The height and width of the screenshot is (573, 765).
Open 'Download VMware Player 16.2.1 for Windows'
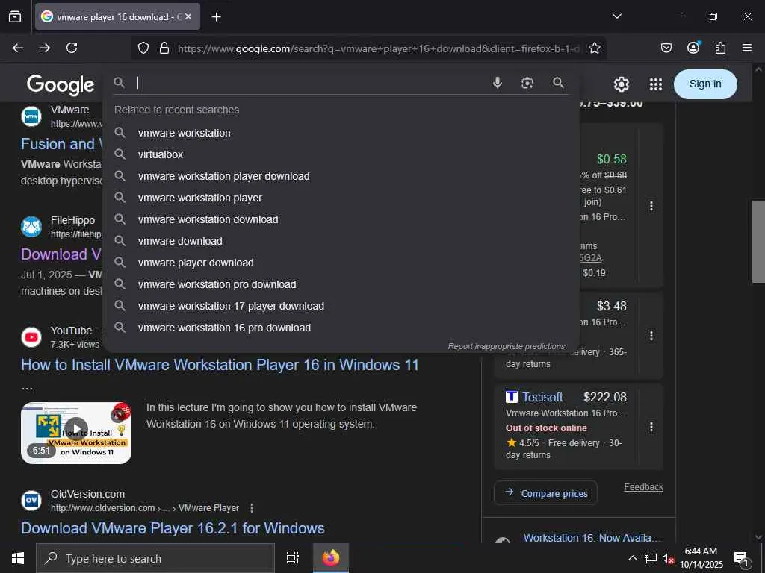tap(173, 528)
